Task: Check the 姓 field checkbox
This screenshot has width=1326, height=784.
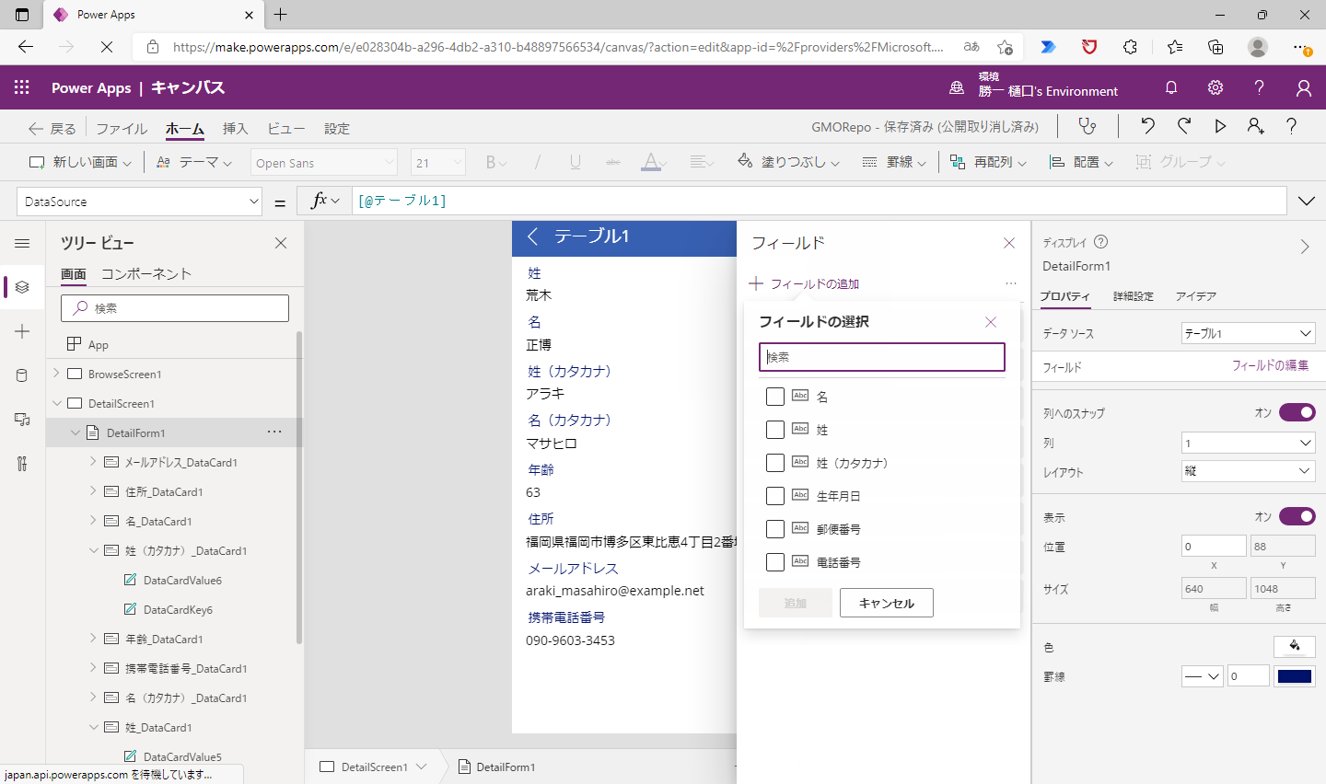Action: (x=775, y=430)
